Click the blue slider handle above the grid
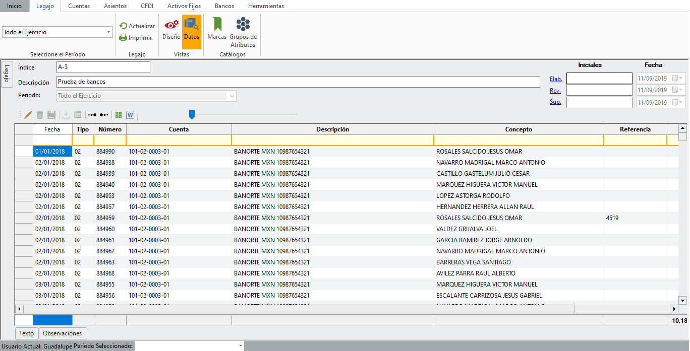 click(x=192, y=114)
